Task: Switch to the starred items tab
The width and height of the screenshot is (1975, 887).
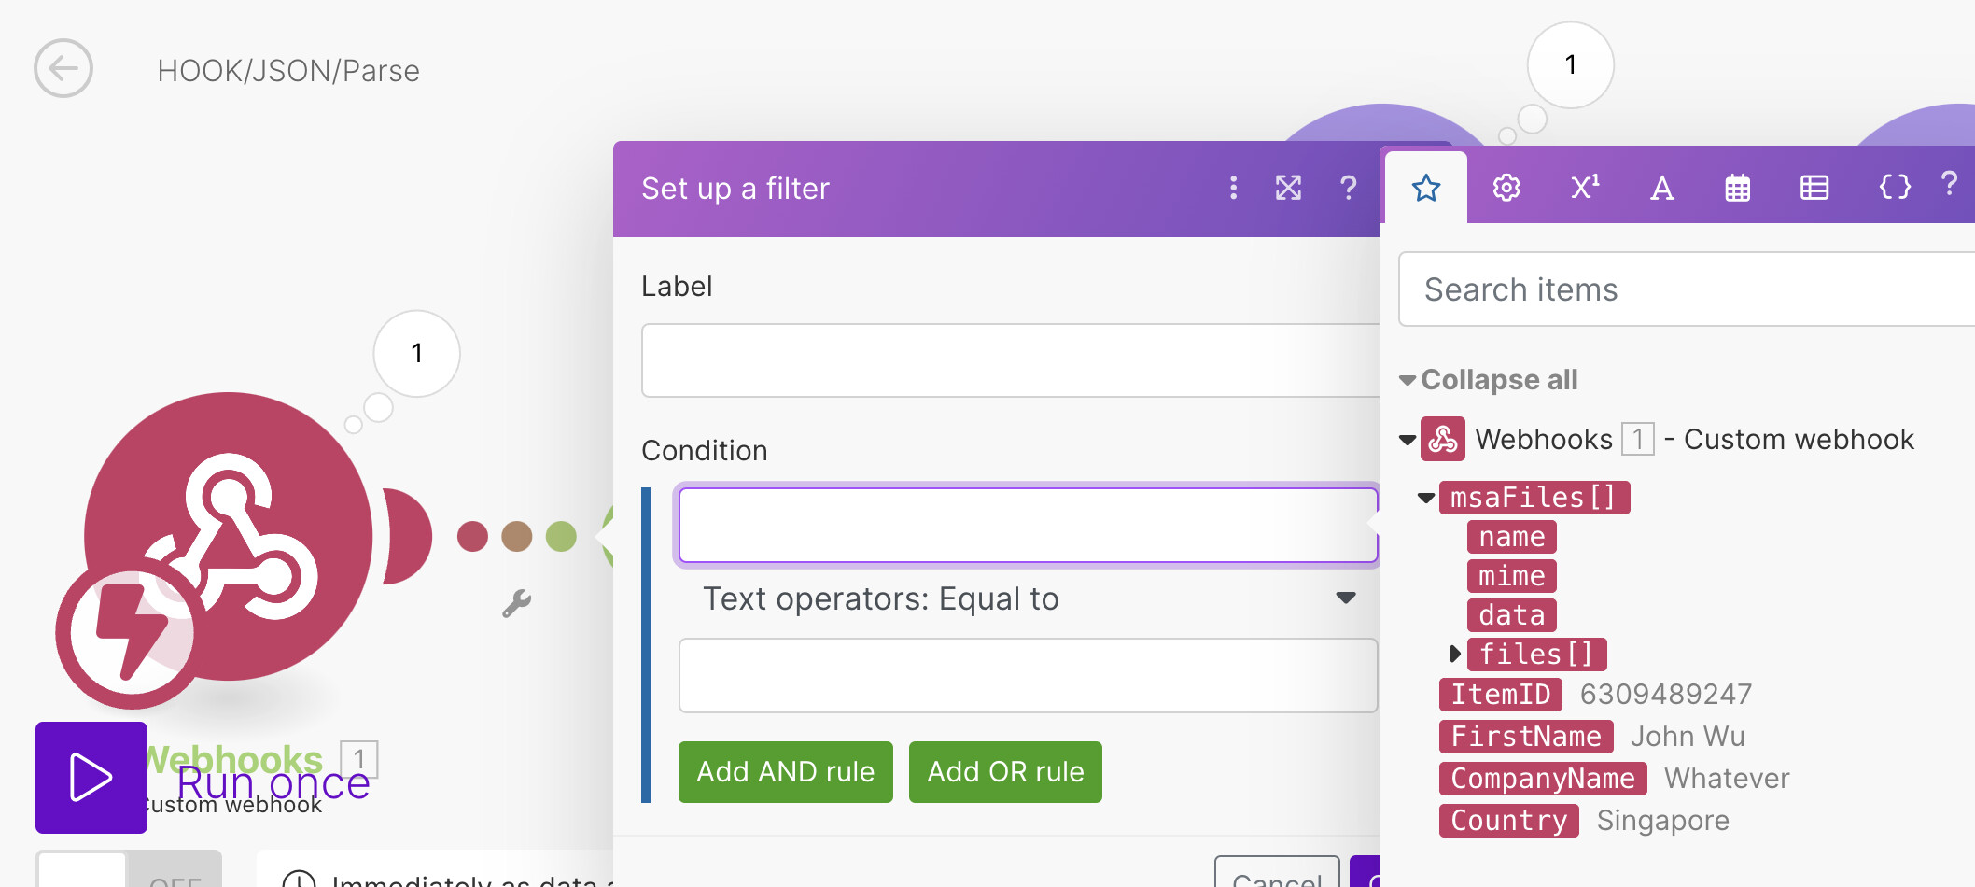Action: coord(1426,188)
